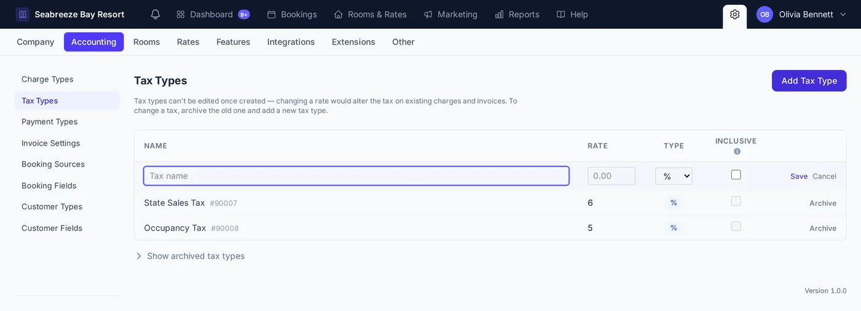Open Booking Fields in the sidebar
The width and height of the screenshot is (861, 311).
68,186
